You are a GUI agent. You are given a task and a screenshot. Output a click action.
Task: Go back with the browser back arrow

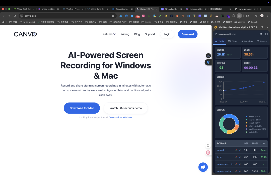click(x=4, y=16)
